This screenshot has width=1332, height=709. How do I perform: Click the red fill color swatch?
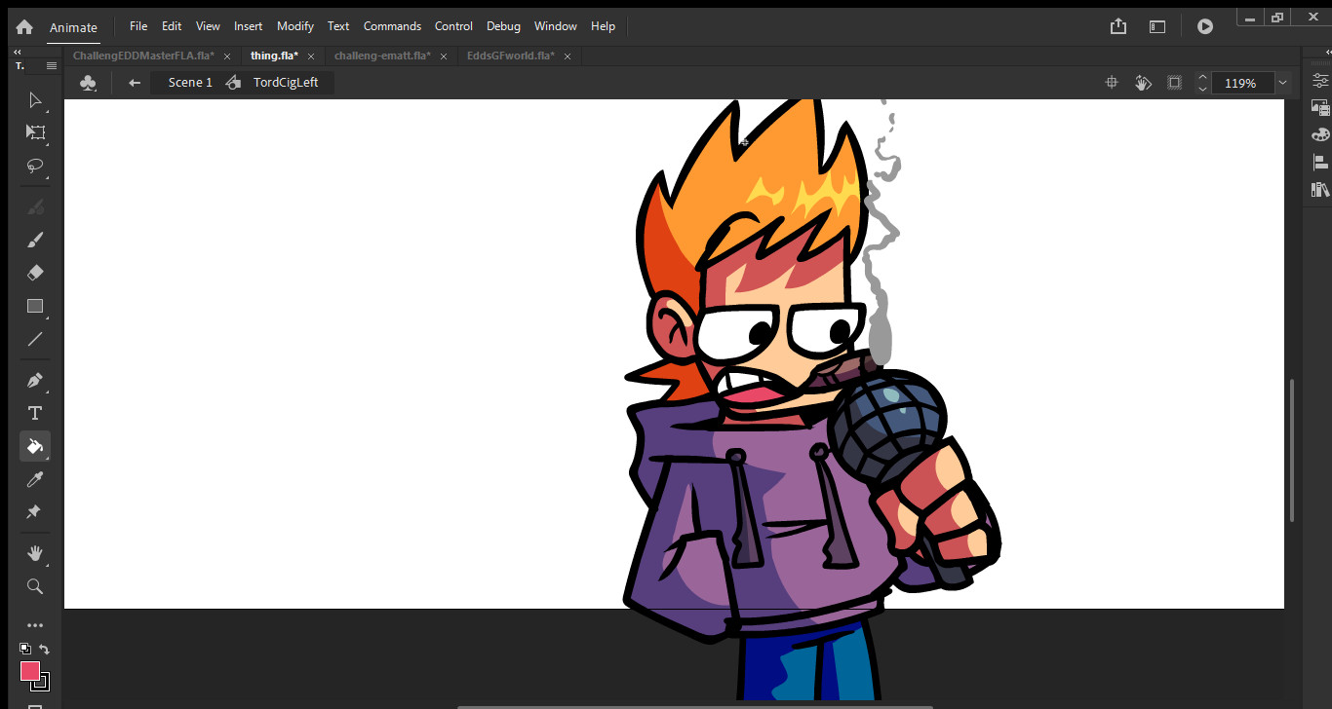click(30, 671)
